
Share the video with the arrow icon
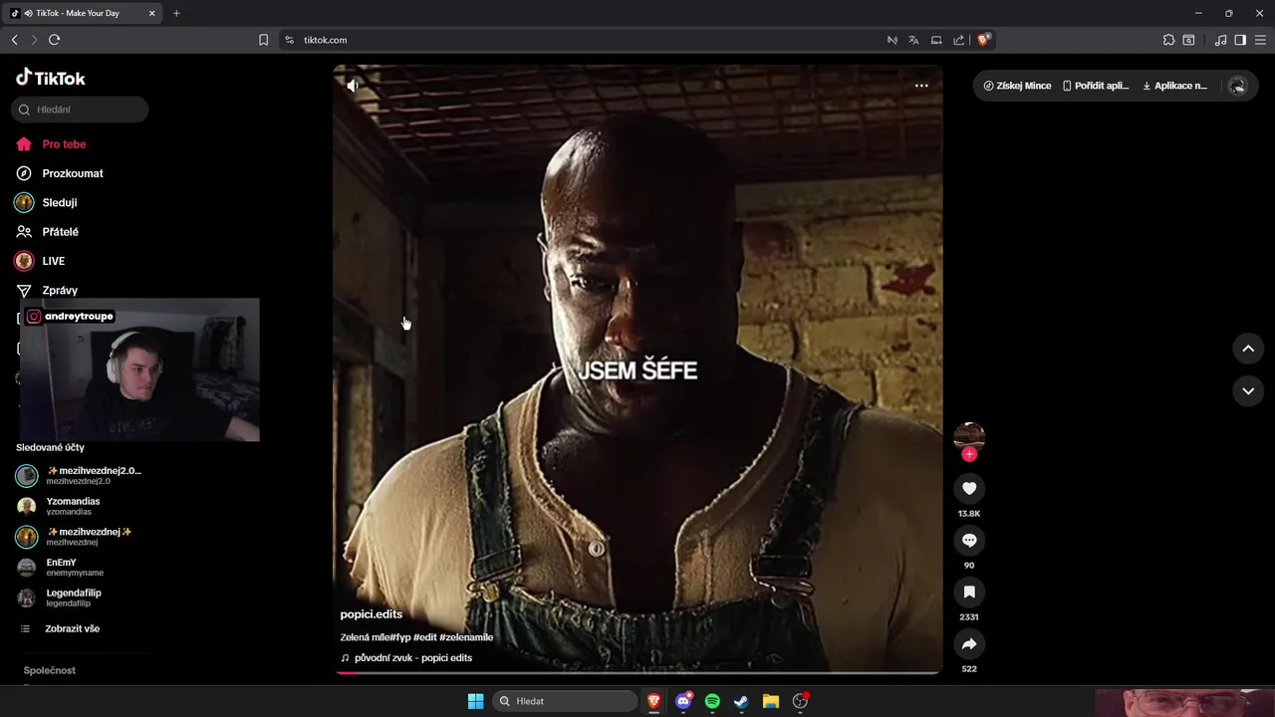[969, 643]
